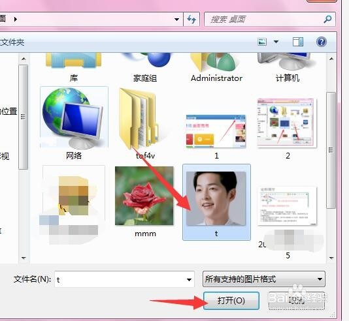Click the file list scrollbar up arrow
The image size is (349, 321).
(331, 59)
